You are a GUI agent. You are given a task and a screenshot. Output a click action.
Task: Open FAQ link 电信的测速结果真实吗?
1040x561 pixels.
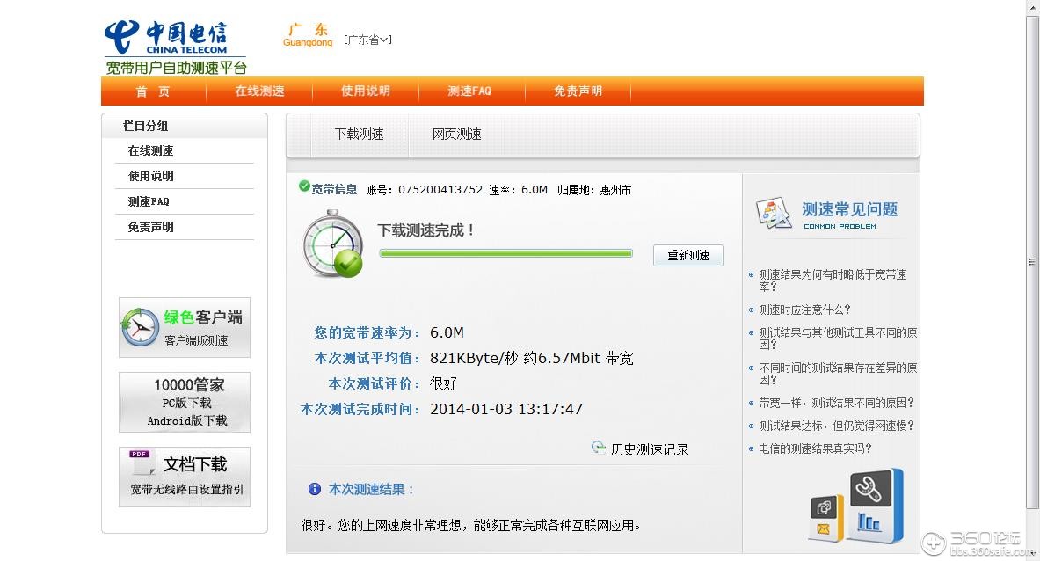[815, 448]
